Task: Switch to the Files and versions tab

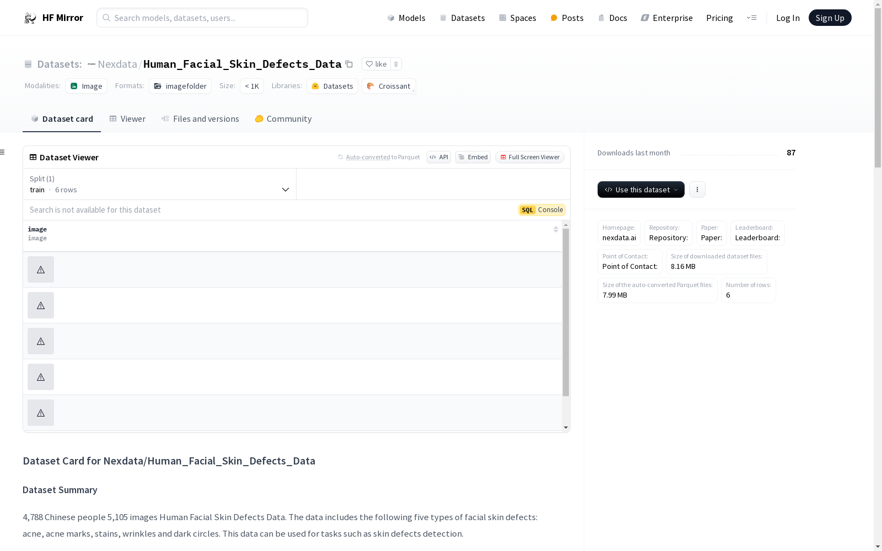Action: (200, 119)
